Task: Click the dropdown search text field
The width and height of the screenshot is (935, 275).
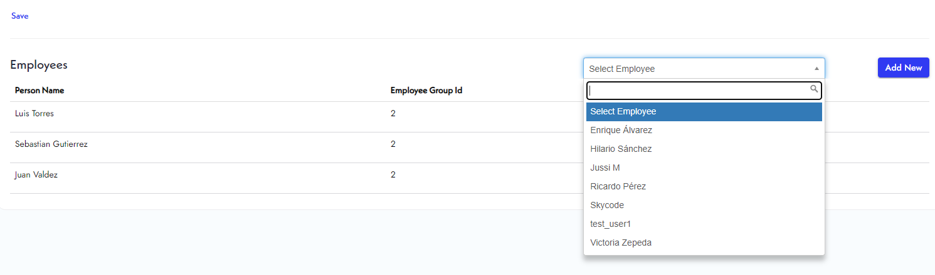Action: click(x=696, y=91)
